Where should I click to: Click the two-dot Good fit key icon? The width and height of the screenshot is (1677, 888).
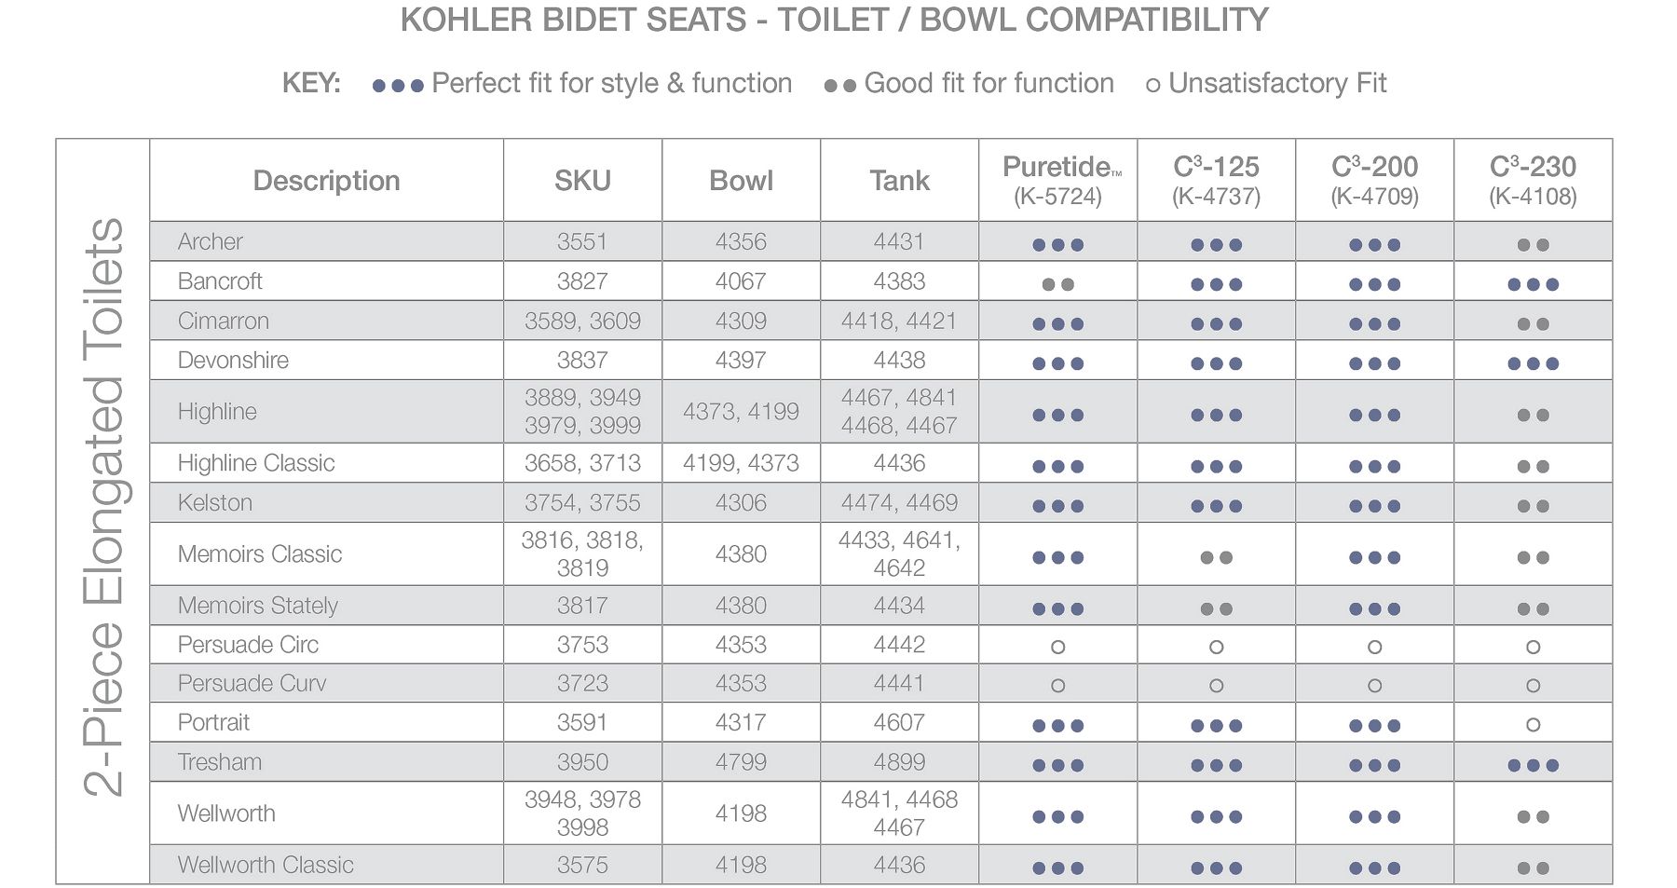click(x=839, y=86)
